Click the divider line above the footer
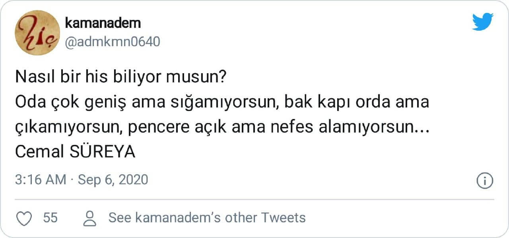The height and width of the screenshot is (238, 509). (254, 199)
